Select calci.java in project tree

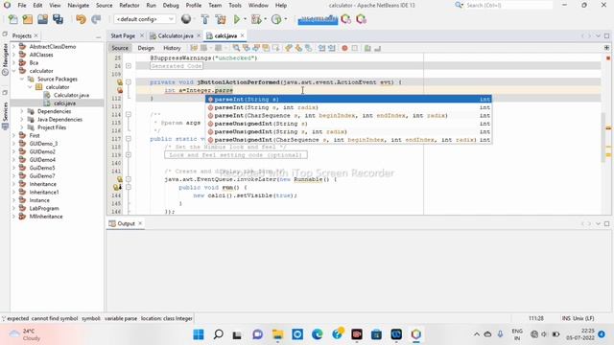pos(64,103)
